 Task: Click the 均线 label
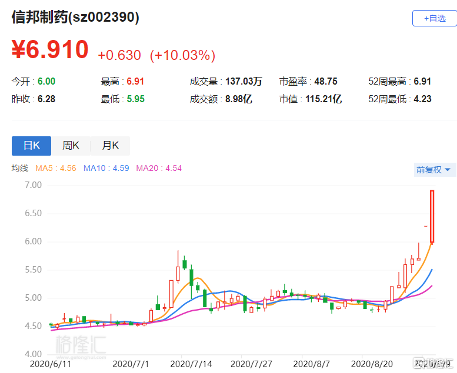(20, 169)
